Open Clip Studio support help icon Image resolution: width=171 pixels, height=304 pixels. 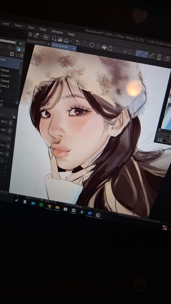167,59
